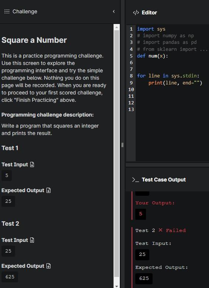Click the challenge scrollbar down arrow
Image resolution: width=209 pixels, height=288 pixels.
[116, 286]
